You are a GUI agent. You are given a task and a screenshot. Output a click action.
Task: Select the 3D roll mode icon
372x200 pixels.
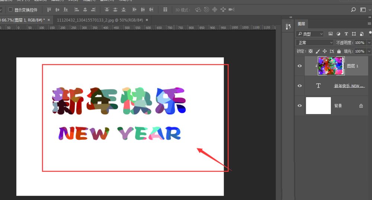(206, 9)
